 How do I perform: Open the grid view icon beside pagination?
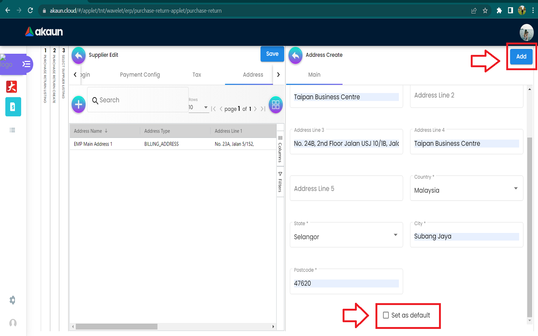pos(276,105)
